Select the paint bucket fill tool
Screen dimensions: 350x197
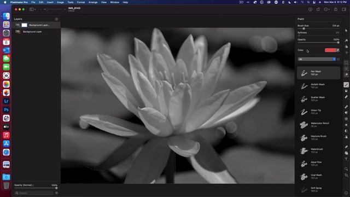(x=346, y=91)
